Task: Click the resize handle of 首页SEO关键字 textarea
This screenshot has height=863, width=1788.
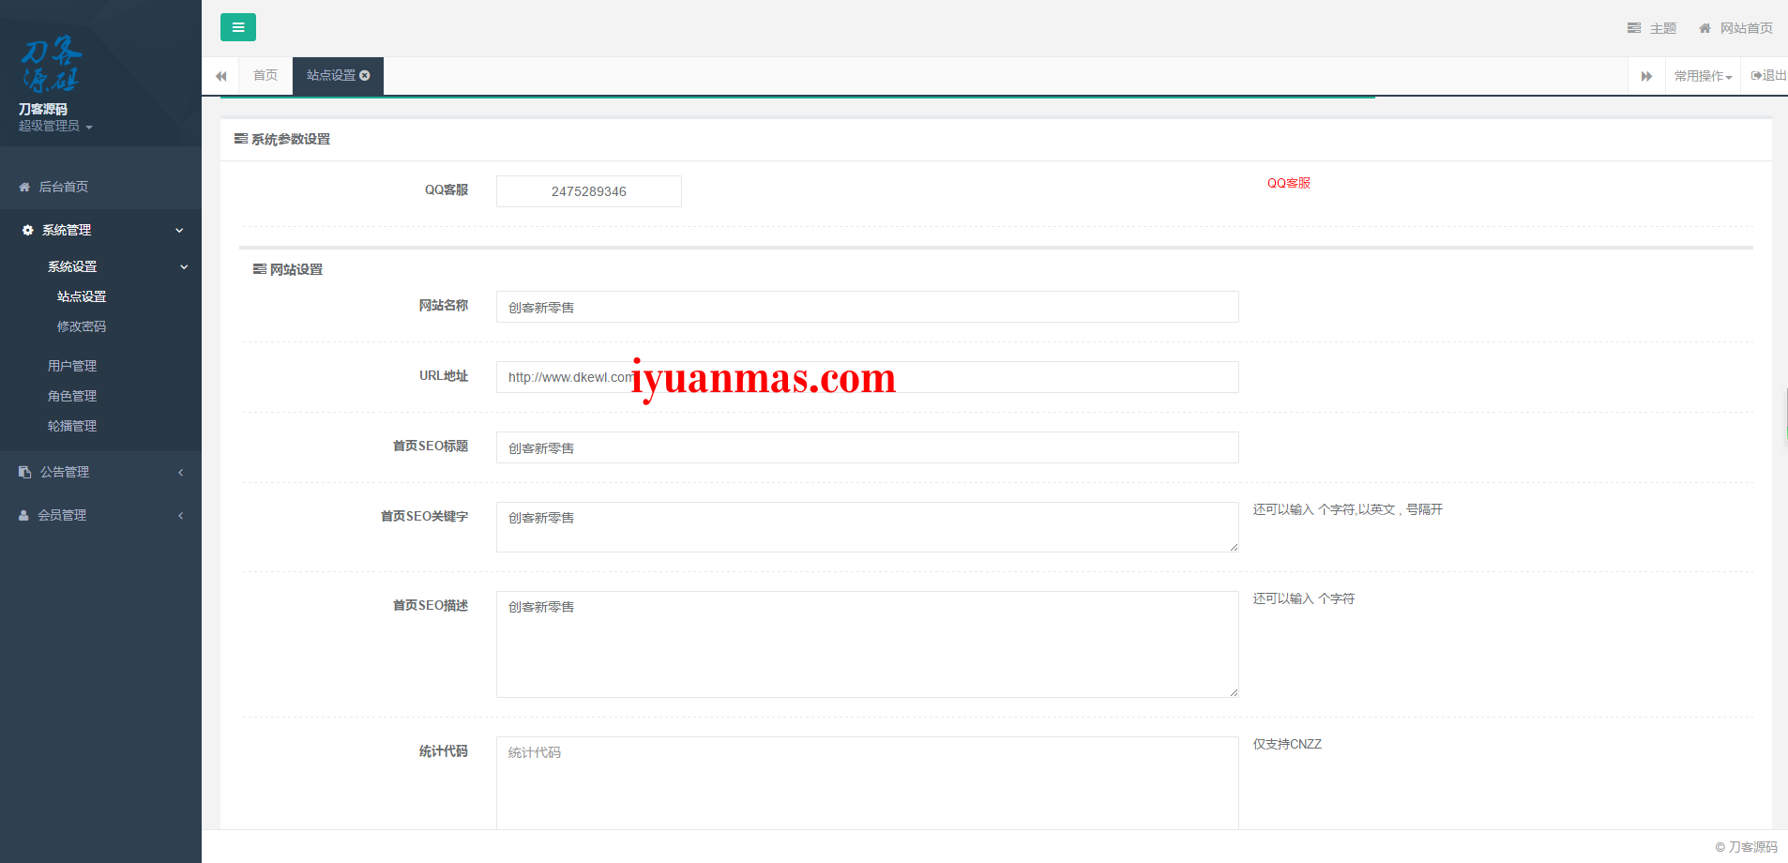Action: (x=1234, y=547)
